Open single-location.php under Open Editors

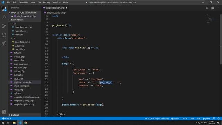(26, 16)
